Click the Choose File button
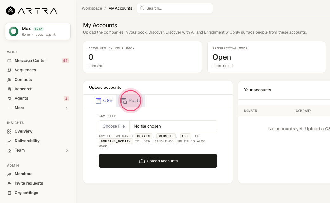Viewport: 330px width, 203px height. 114,126
